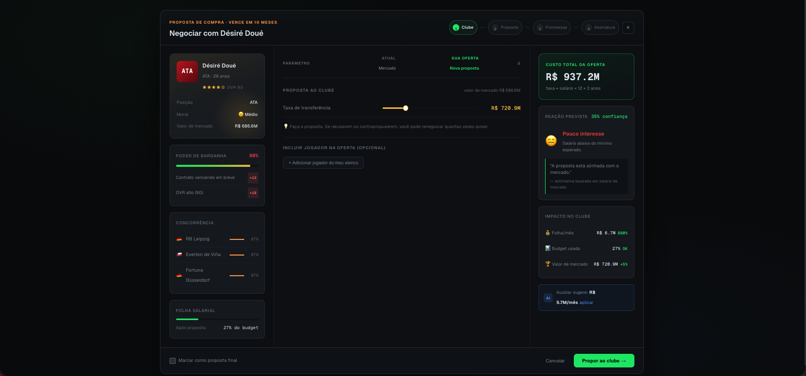Image resolution: width=806 pixels, height=376 pixels.
Task: Click valor de mercado R$ 686.6M note
Action: coord(492,90)
